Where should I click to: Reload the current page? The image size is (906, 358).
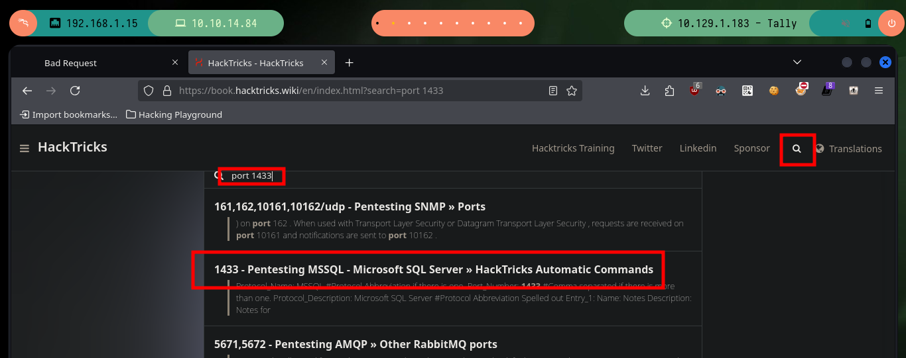75,91
